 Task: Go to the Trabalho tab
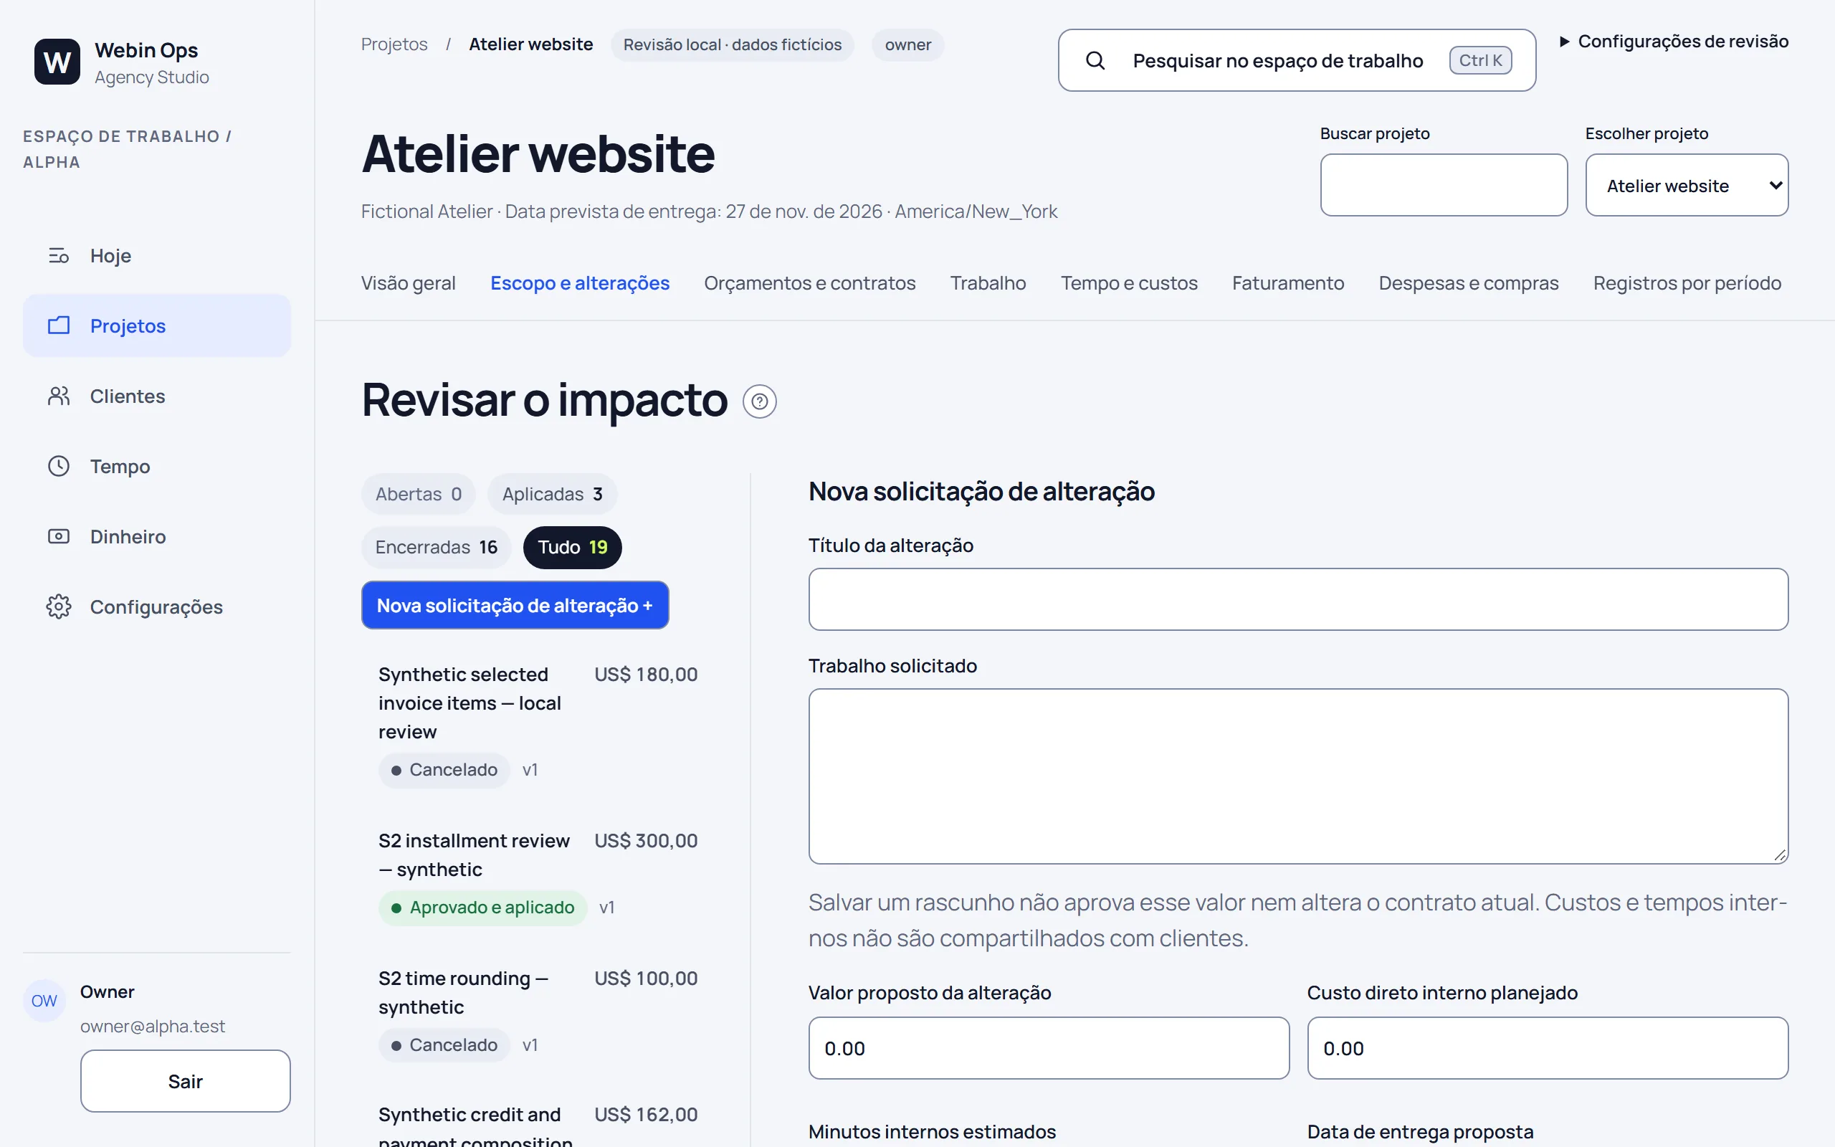[x=987, y=283]
